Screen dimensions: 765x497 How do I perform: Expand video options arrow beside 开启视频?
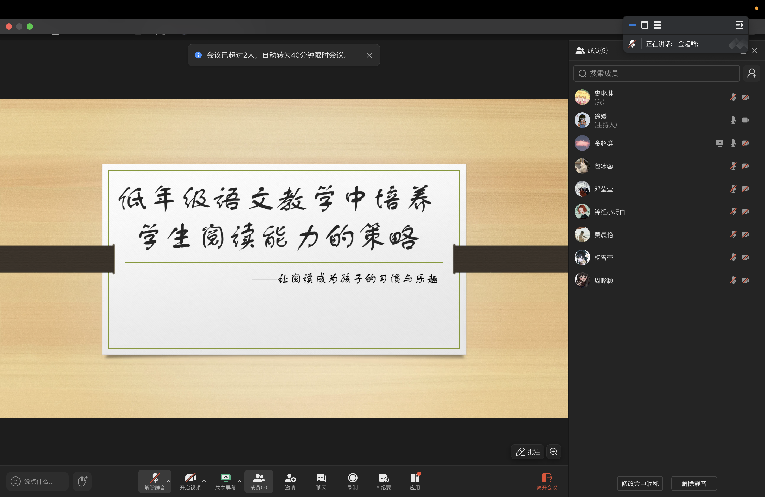(204, 481)
